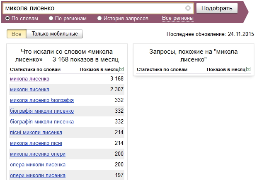Click the Запросы, похожие на heading

click(x=194, y=55)
